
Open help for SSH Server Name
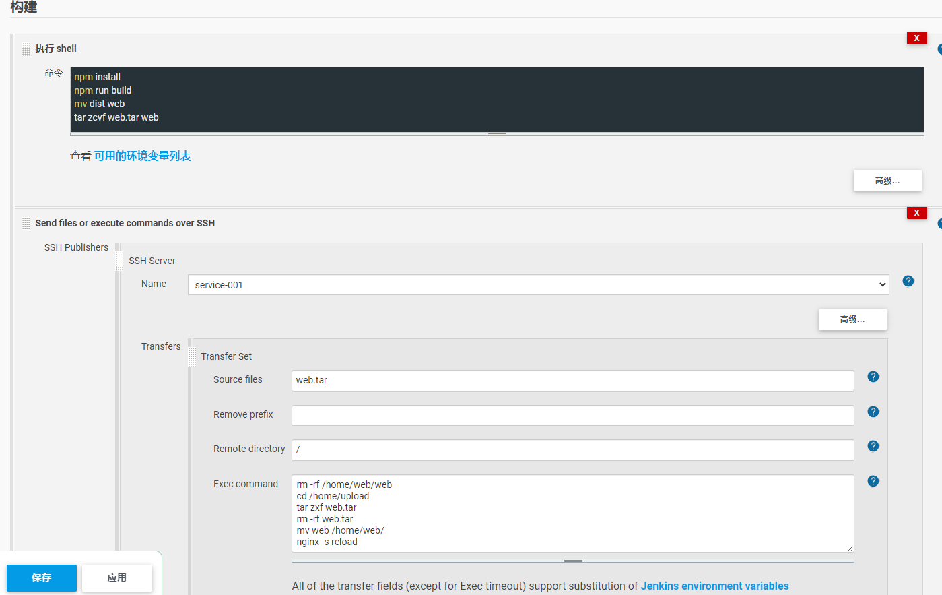(908, 281)
